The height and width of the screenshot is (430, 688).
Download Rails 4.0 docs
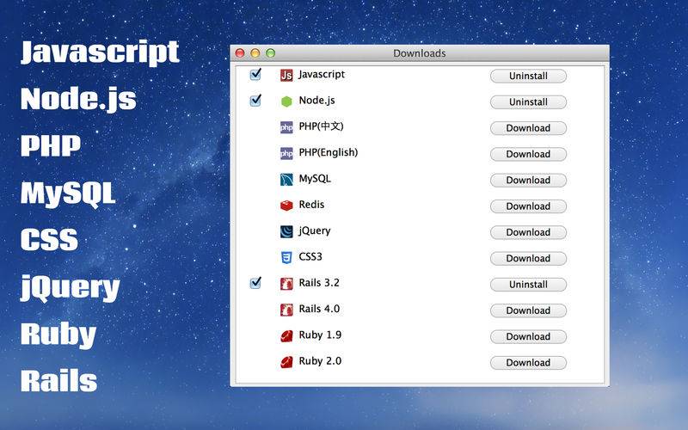coord(528,310)
